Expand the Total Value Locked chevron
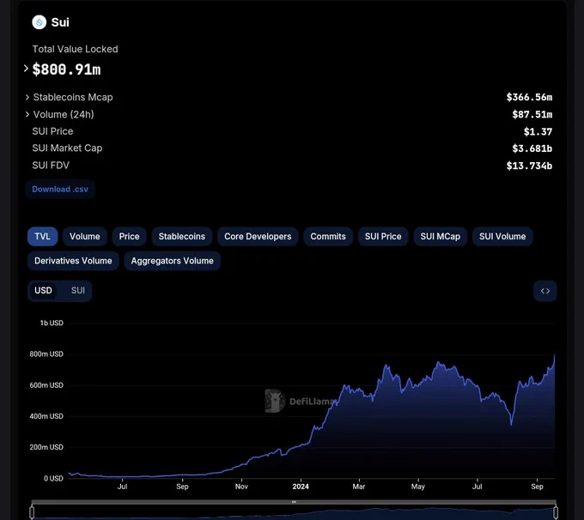The image size is (584, 520). coord(26,69)
